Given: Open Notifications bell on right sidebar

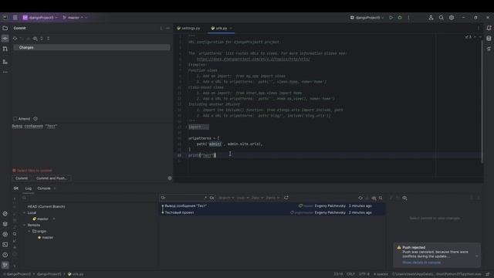Looking at the screenshot, I should (x=489, y=28).
